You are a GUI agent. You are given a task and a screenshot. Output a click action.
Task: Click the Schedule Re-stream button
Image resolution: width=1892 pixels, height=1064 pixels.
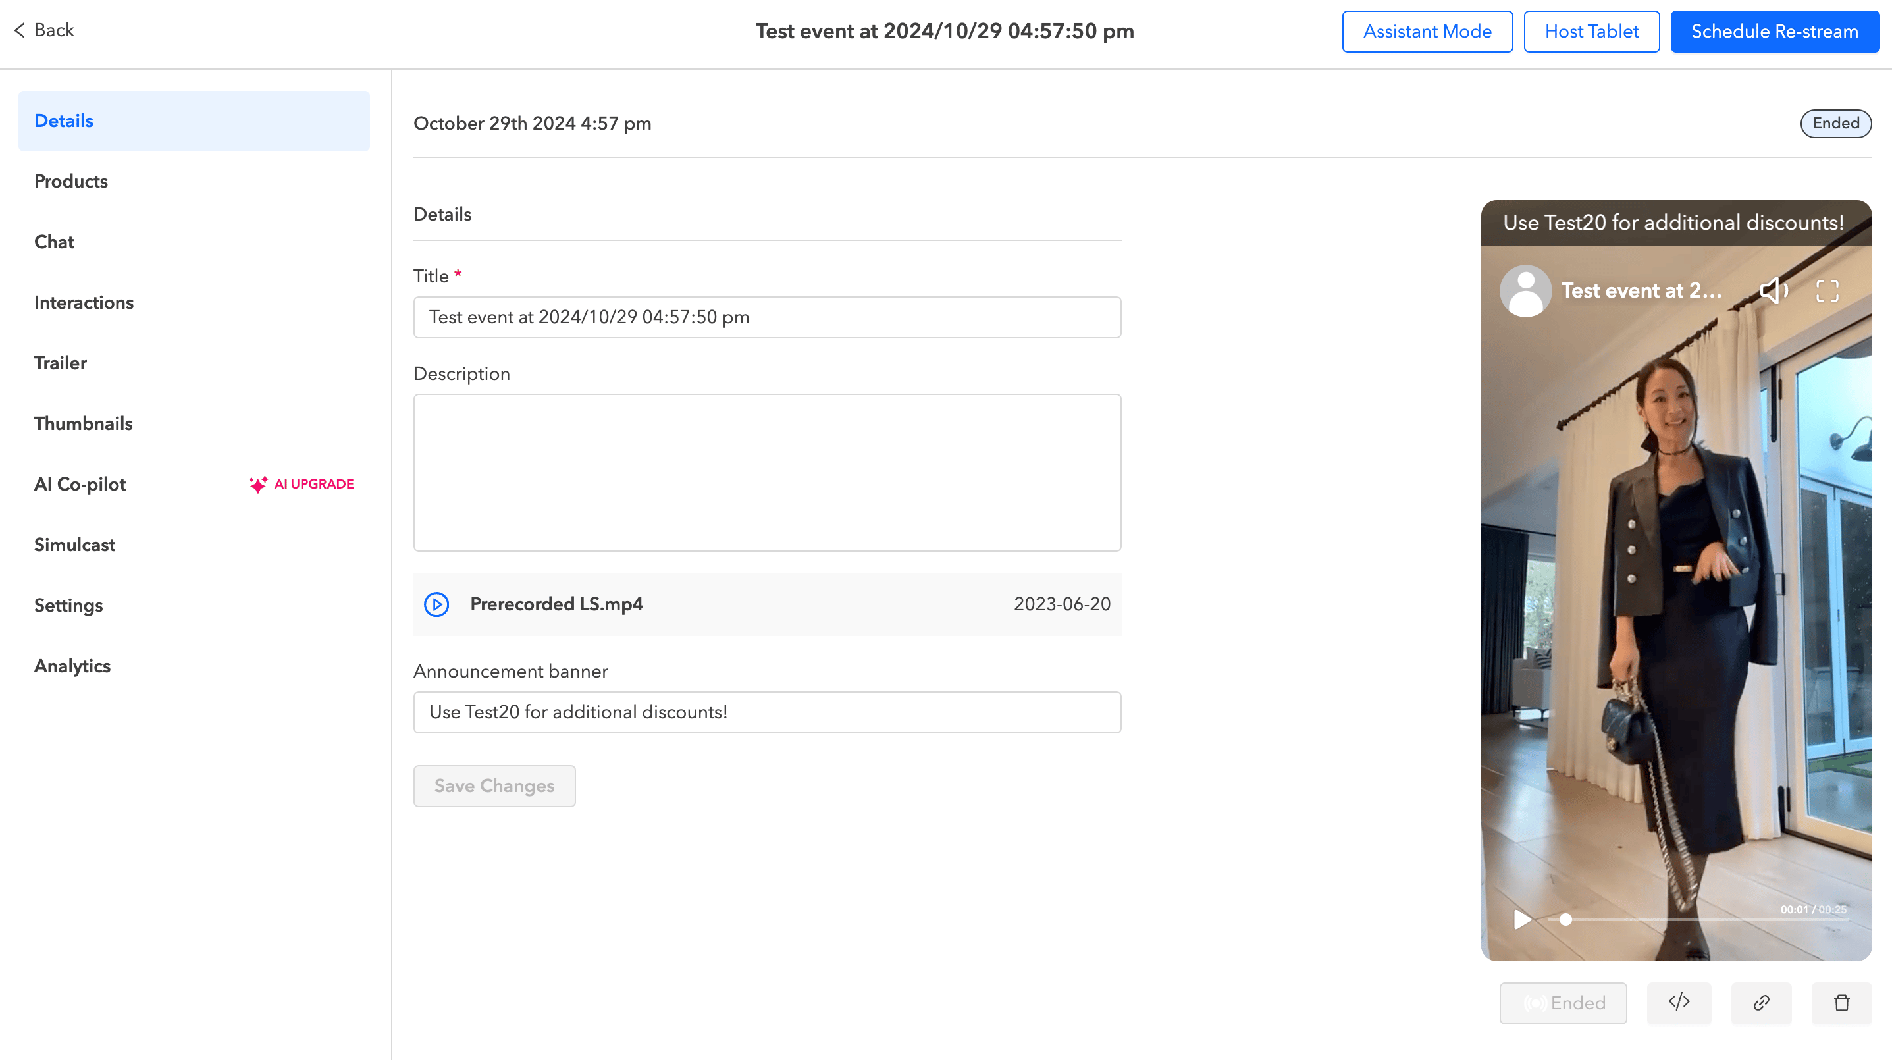click(1774, 32)
